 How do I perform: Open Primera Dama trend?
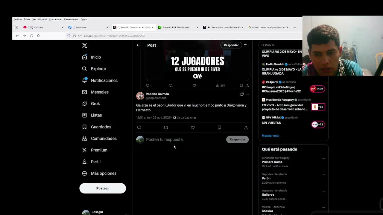coord(272,162)
